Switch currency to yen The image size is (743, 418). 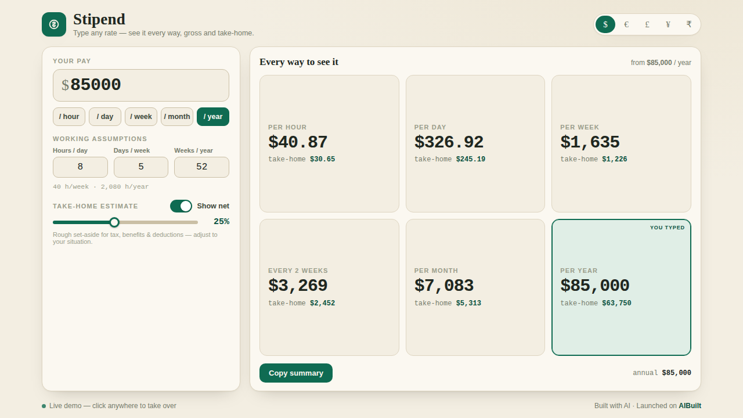[x=668, y=24]
